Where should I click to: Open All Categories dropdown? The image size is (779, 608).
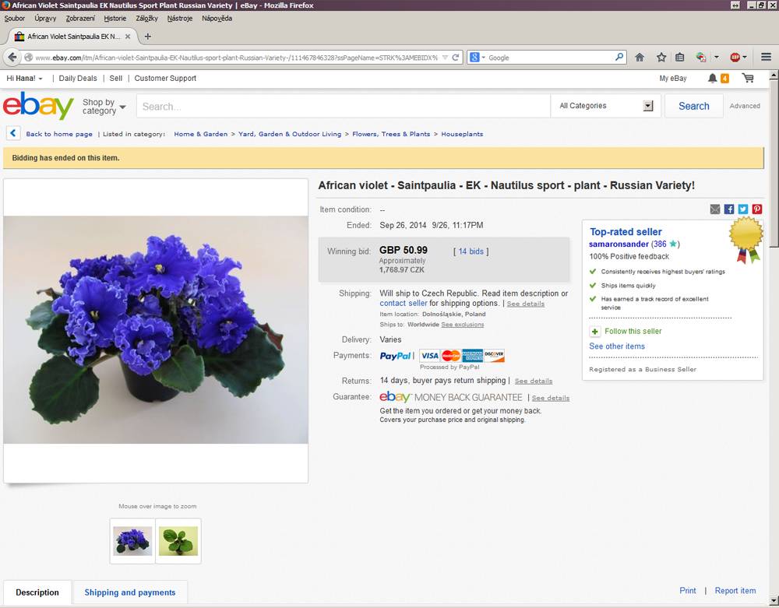pyautogui.click(x=605, y=106)
